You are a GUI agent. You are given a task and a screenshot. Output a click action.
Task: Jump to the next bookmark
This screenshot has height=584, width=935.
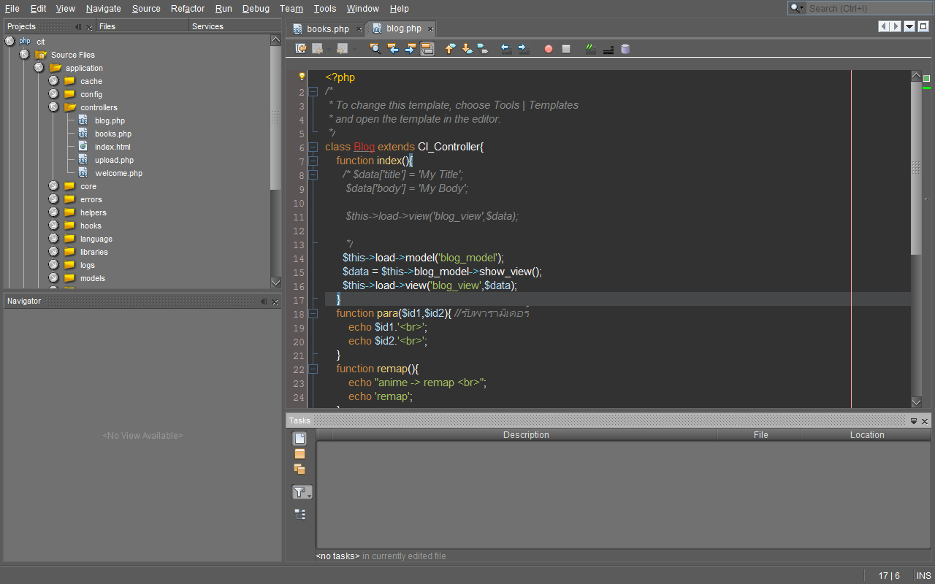tap(466, 48)
